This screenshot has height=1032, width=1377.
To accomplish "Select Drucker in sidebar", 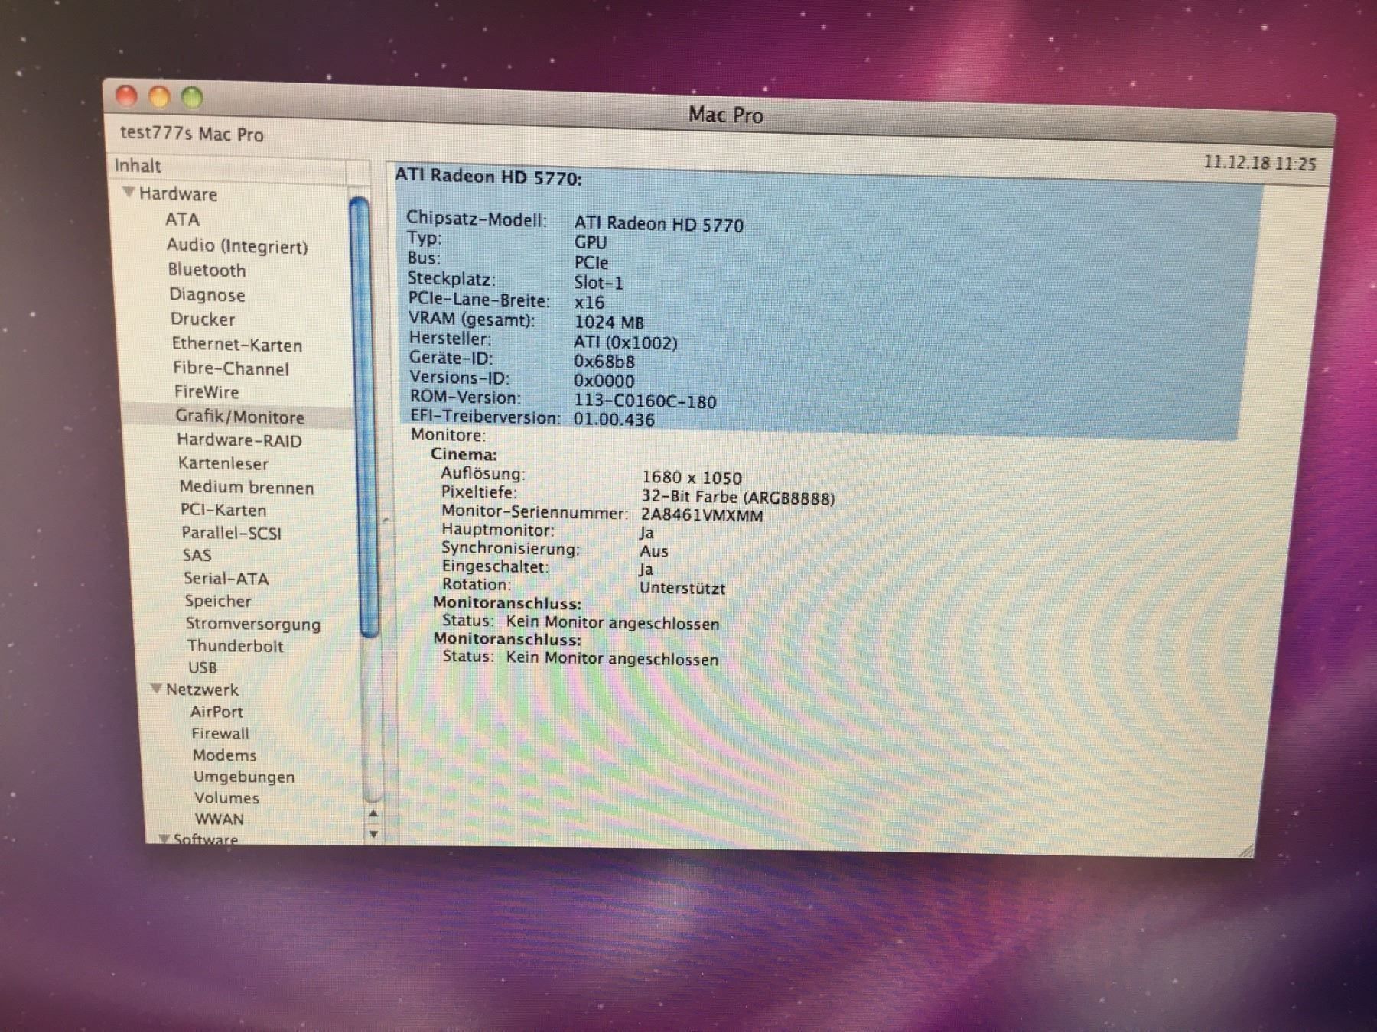I will tap(203, 320).
